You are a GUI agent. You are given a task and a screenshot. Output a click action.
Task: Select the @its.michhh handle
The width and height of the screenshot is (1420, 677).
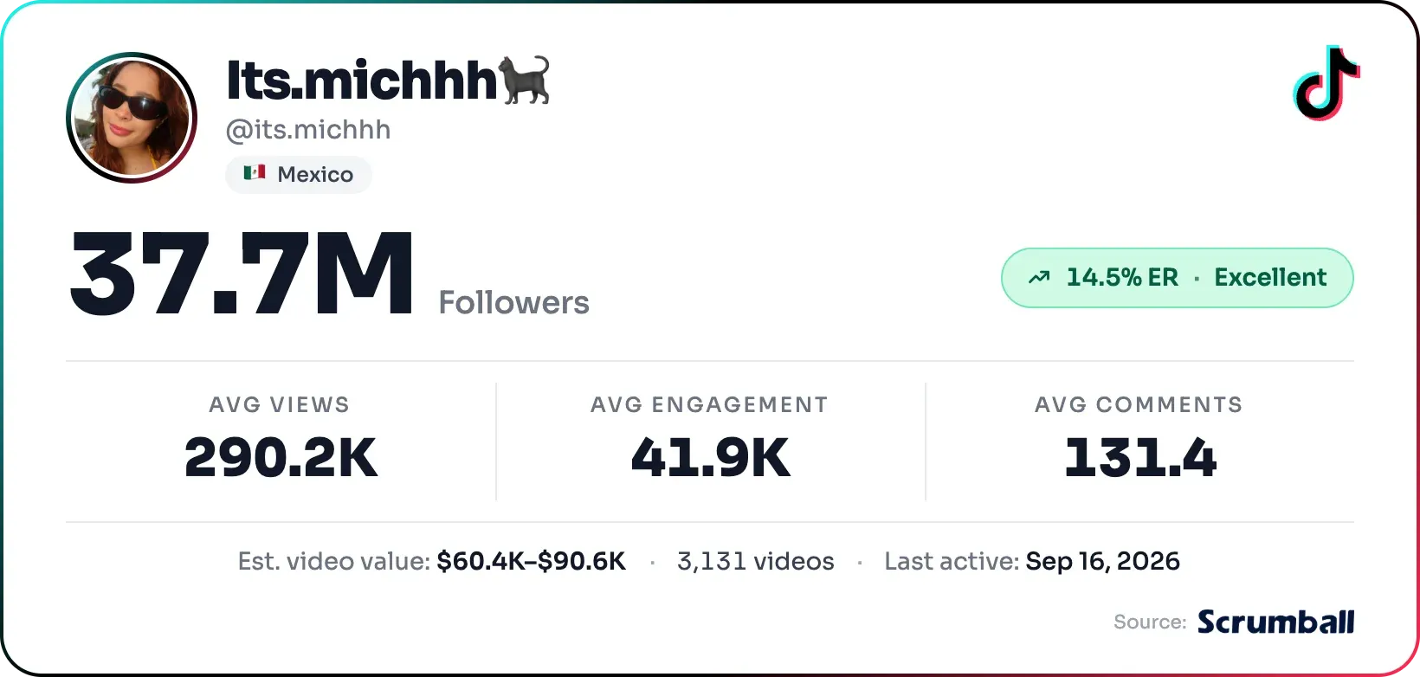(x=308, y=130)
